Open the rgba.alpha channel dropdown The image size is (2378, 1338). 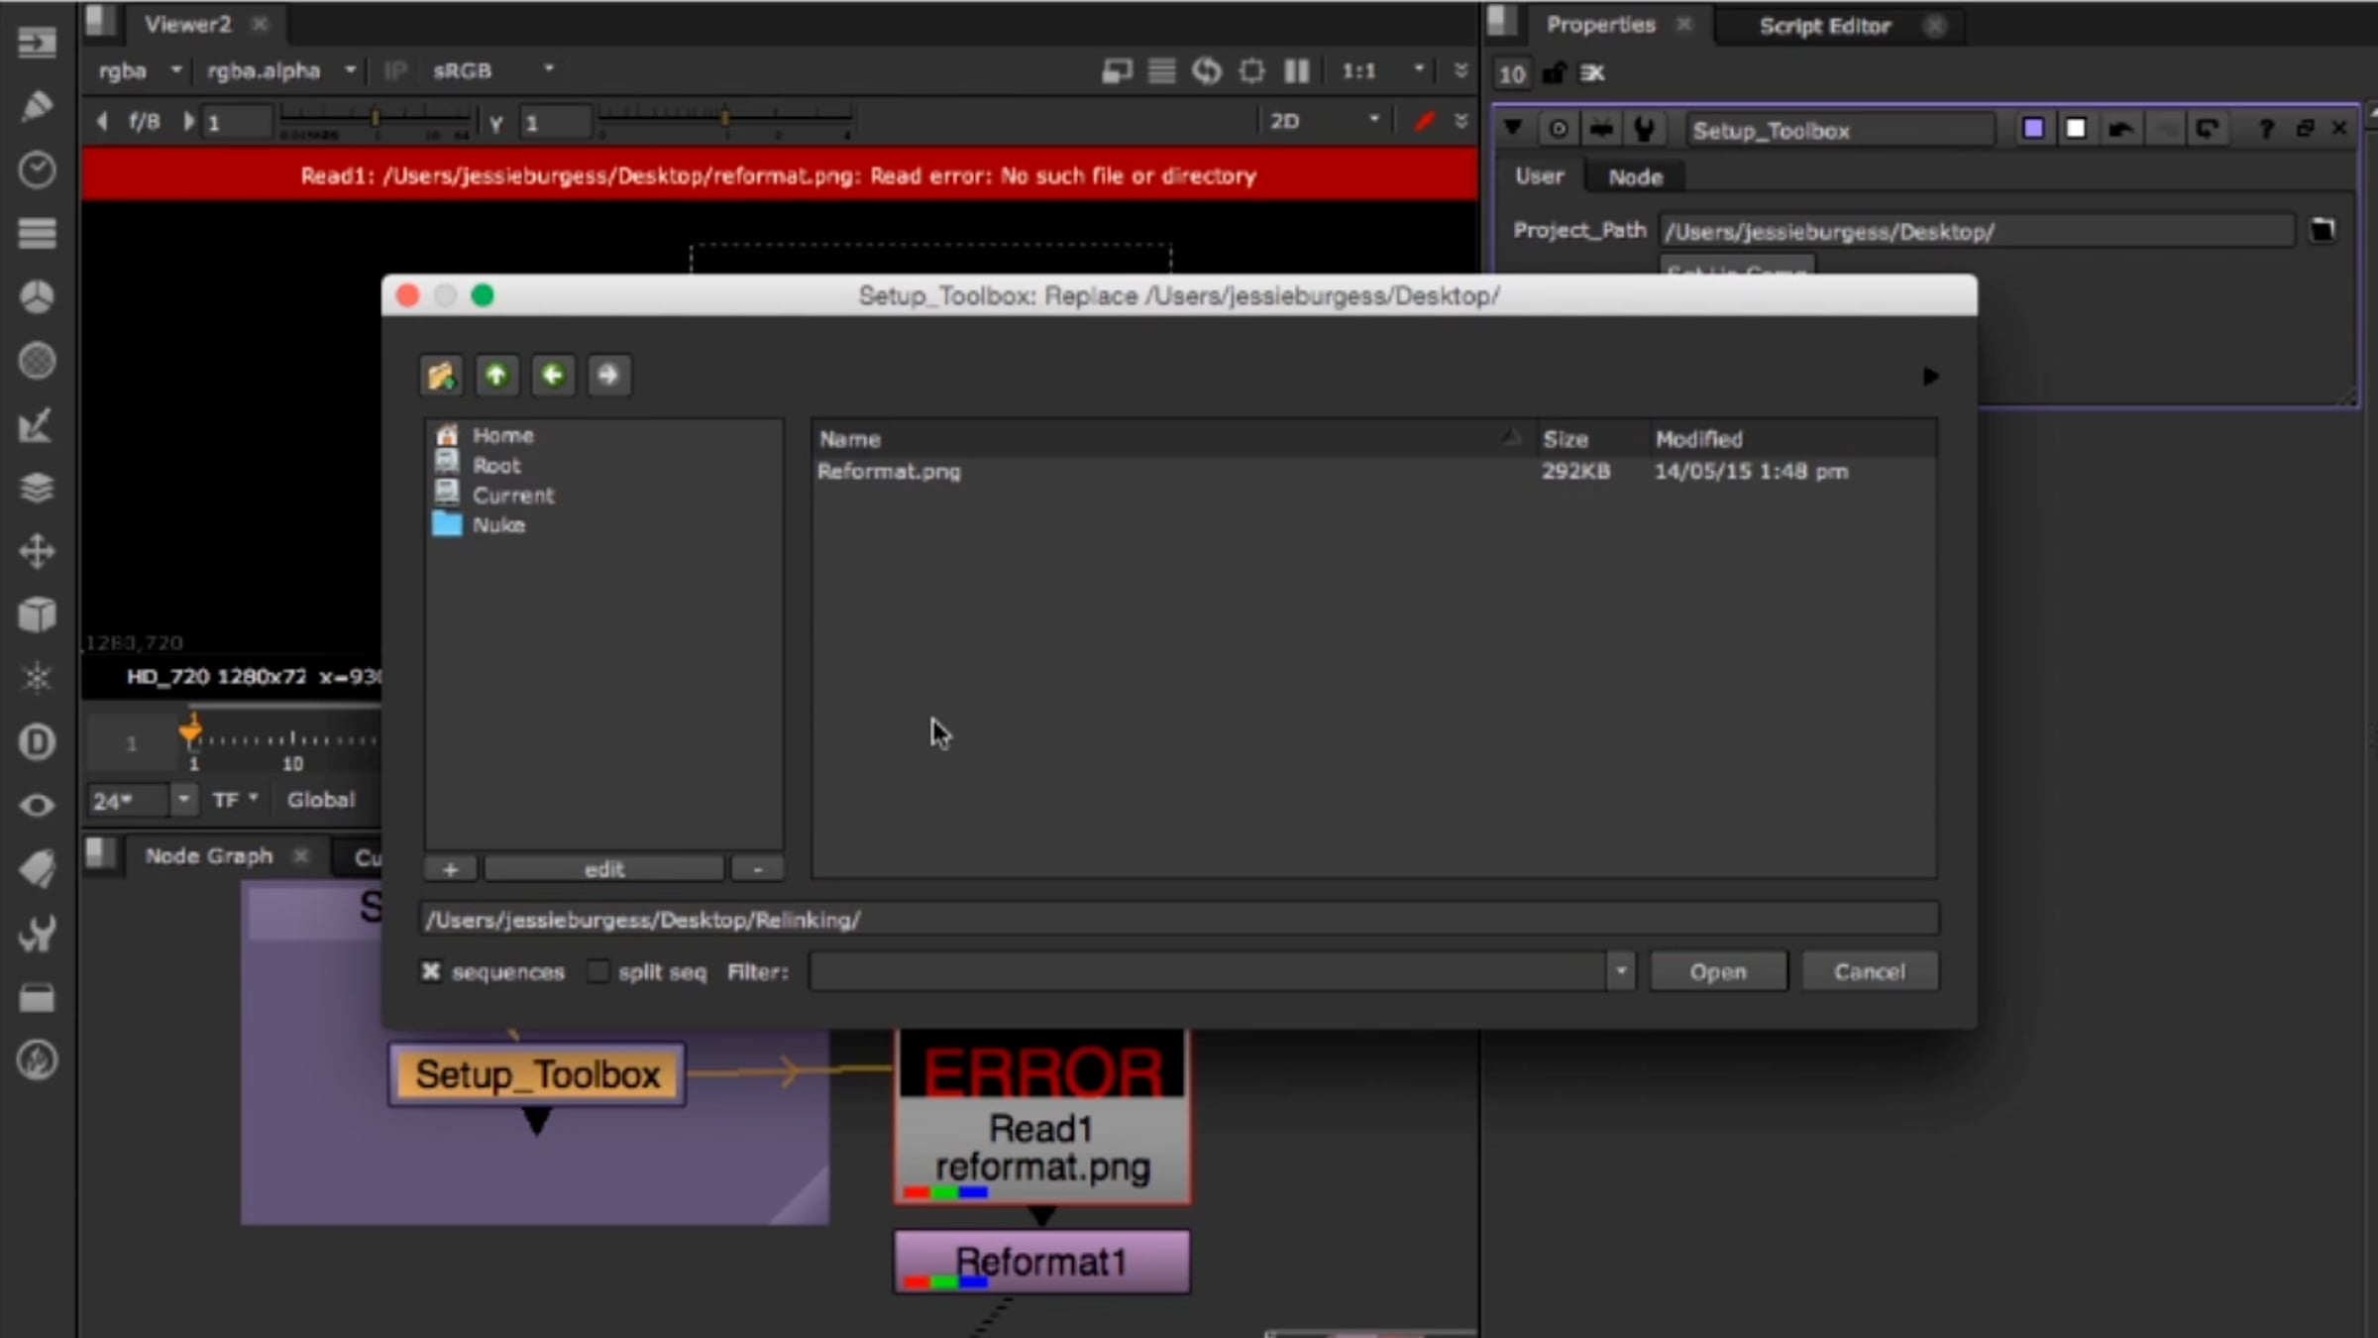tap(280, 71)
